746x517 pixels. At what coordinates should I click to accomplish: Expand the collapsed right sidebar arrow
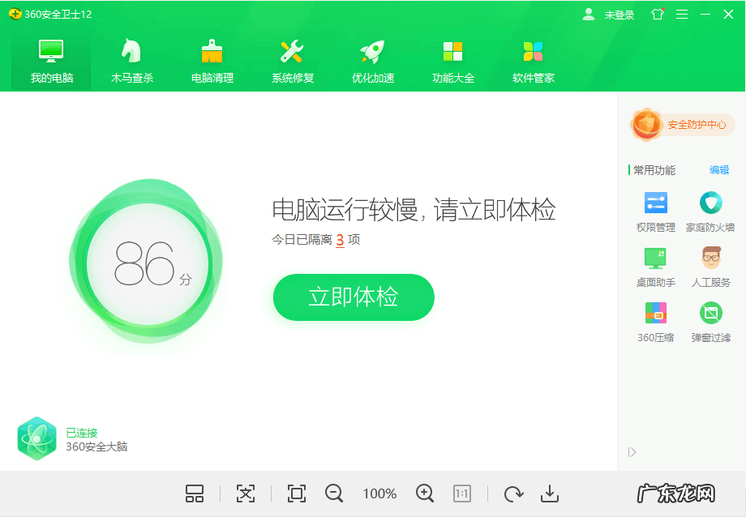632,453
